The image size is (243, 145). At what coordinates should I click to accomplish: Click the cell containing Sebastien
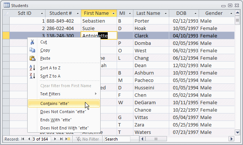pos(99,21)
